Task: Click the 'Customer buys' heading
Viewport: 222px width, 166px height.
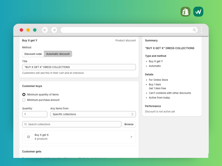Action: pos(32,86)
